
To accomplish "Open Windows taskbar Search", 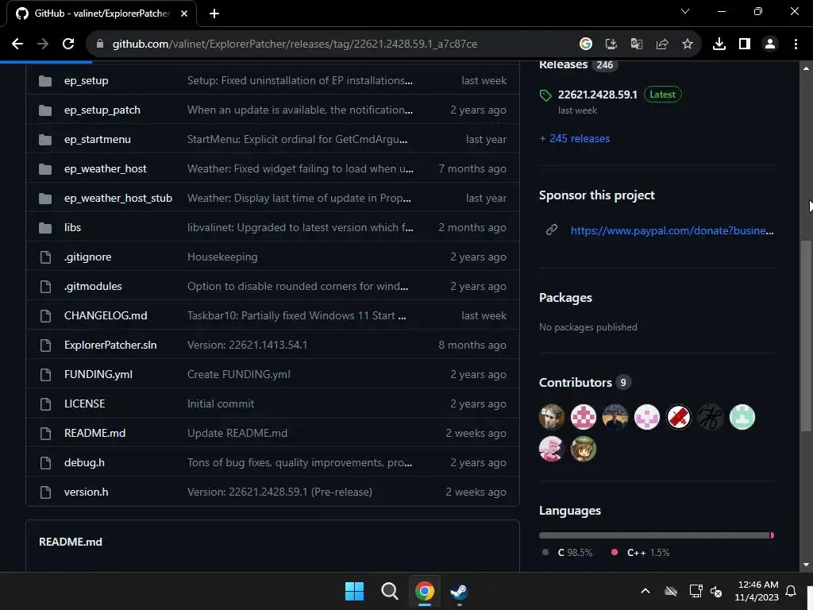I will point(389,591).
